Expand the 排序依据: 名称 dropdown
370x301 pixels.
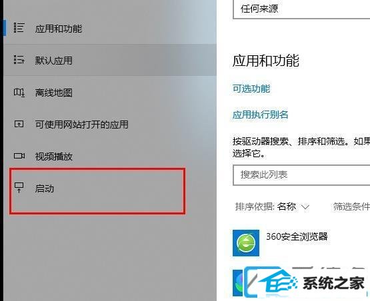(272, 206)
